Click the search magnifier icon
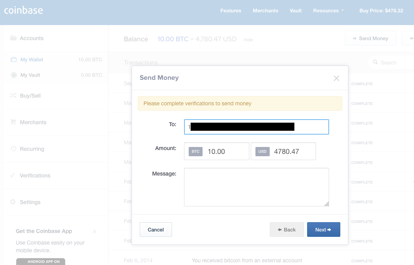Image resolution: width=414 pixels, height=265 pixels. click(x=375, y=62)
